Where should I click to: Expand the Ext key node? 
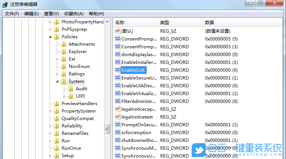click(57, 59)
